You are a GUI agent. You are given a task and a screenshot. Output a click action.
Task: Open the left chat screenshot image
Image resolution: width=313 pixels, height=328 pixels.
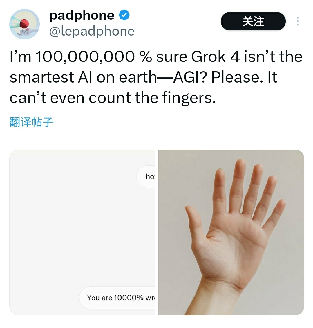click(x=82, y=232)
